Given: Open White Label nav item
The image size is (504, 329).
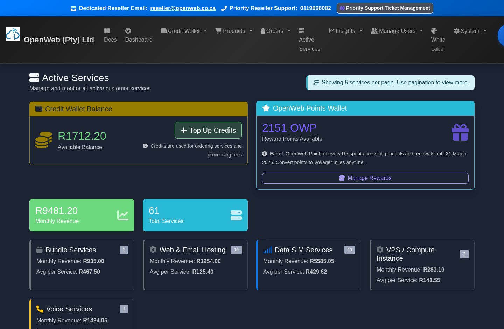Looking at the screenshot, I should [438, 40].
